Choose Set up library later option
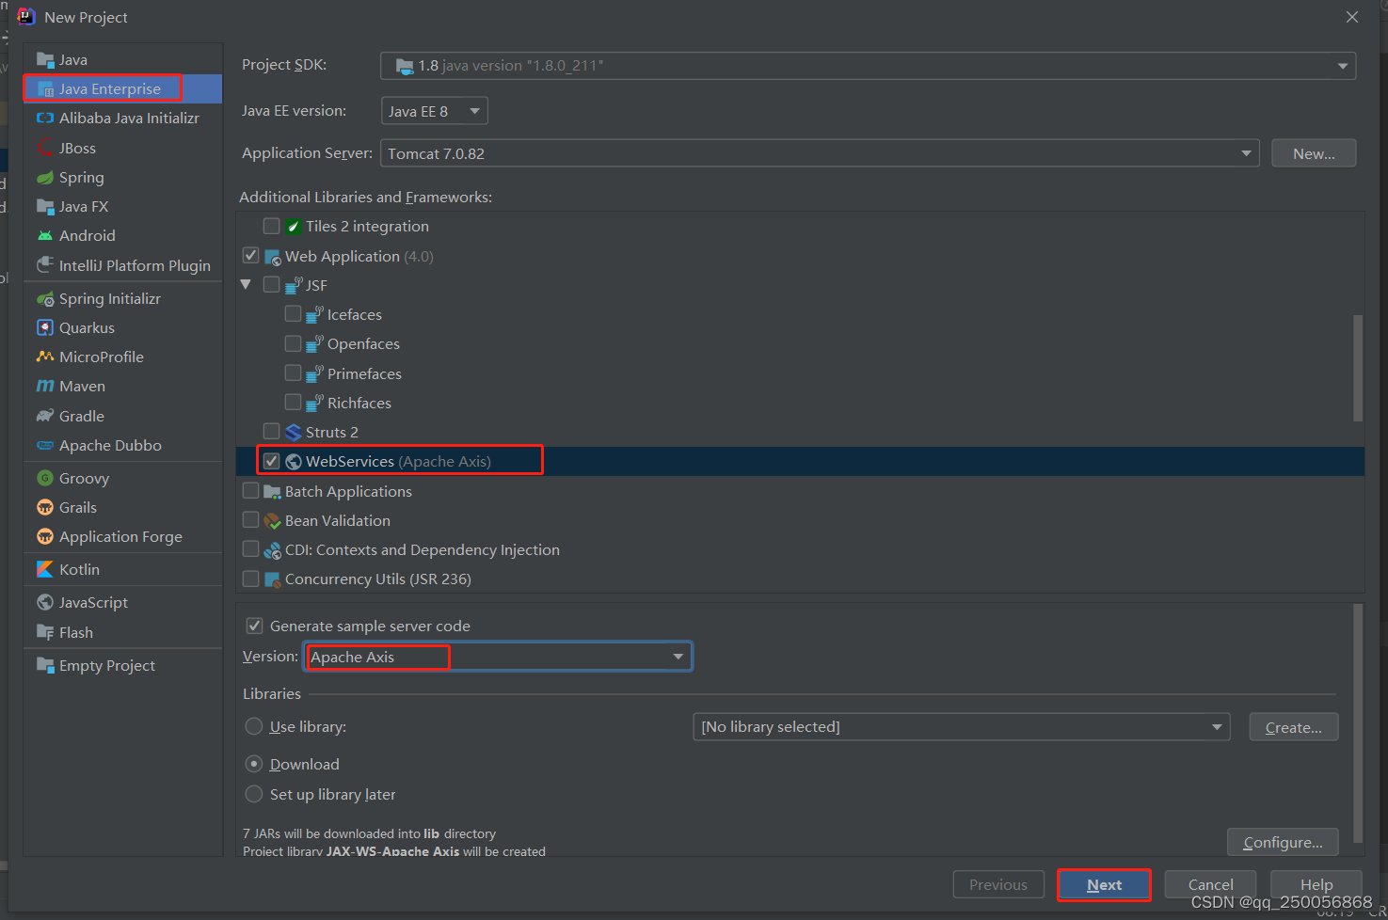 254,794
